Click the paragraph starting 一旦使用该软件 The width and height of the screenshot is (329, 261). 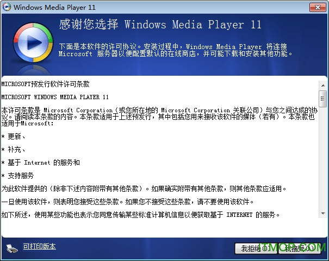pyautogui.click(x=128, y=202)
